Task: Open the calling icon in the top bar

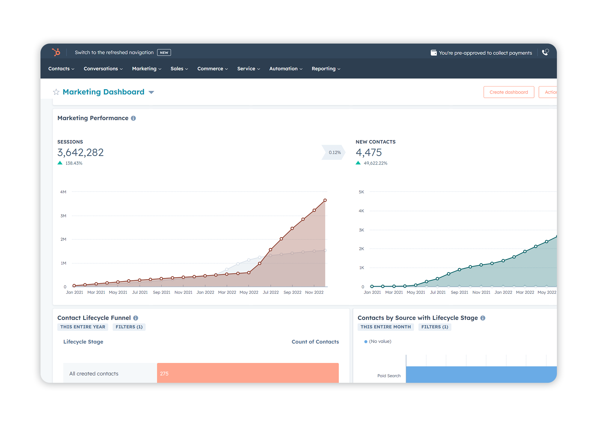Action: tap(545, 52)
